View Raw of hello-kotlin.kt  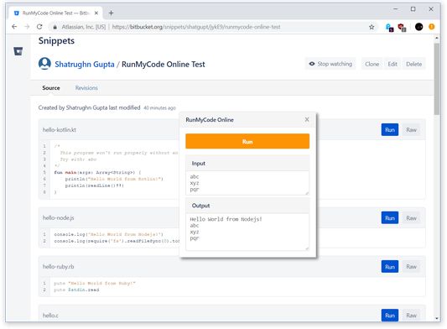pos(411,130)
